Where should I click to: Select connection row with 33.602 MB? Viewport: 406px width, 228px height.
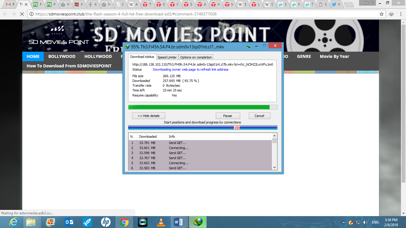pyautogui.click(x=200, y=163)
